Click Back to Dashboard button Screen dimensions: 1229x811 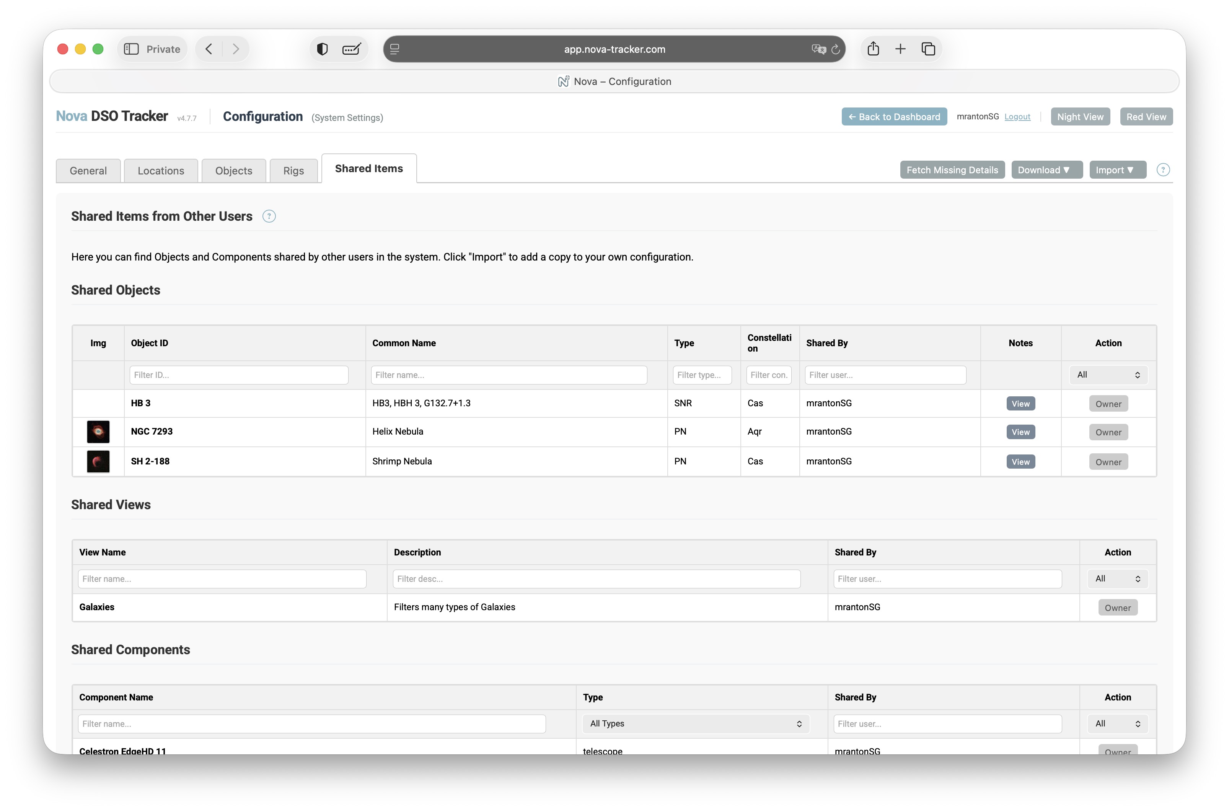coord(894,117)
